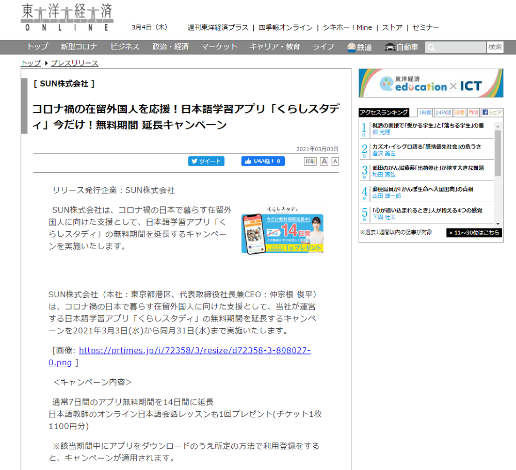The width and height of the screenshot is (516, 470).
Task: Click the アクセスランキング heading
Action: (384, 112)
